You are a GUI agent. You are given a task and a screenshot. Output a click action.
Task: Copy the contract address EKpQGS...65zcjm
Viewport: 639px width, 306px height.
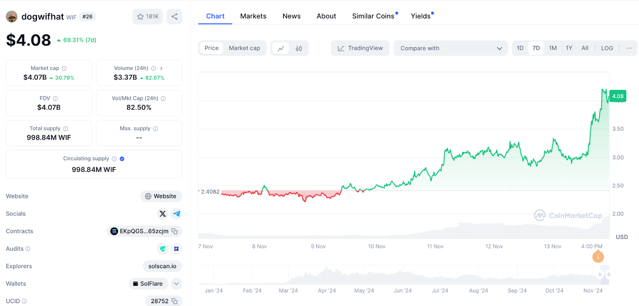pyautogui.click(x=175, y=231)
